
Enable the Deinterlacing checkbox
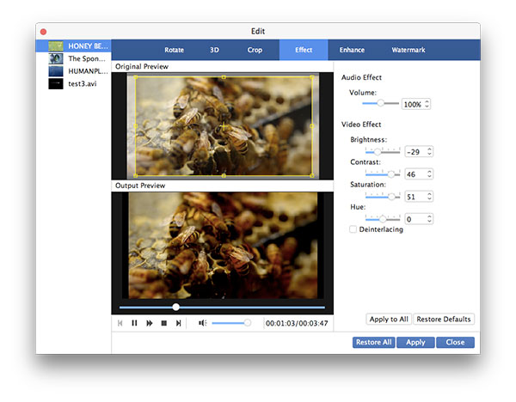point(353,229)
